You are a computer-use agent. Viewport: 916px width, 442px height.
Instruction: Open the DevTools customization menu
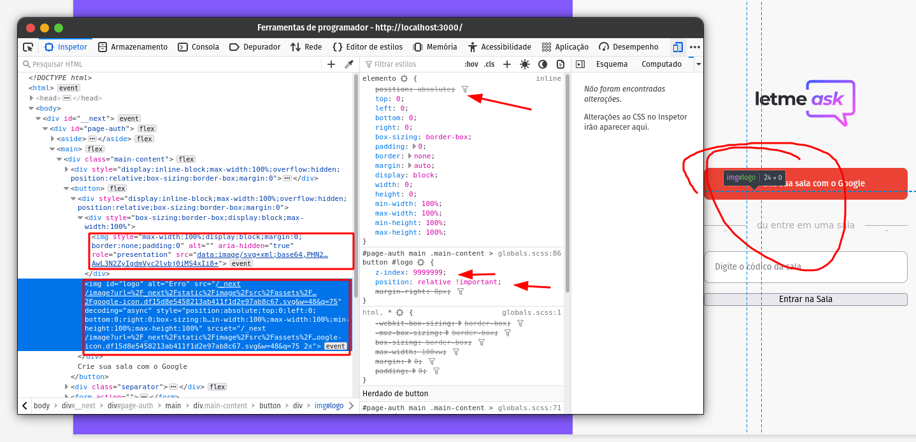tap(695, 47)
